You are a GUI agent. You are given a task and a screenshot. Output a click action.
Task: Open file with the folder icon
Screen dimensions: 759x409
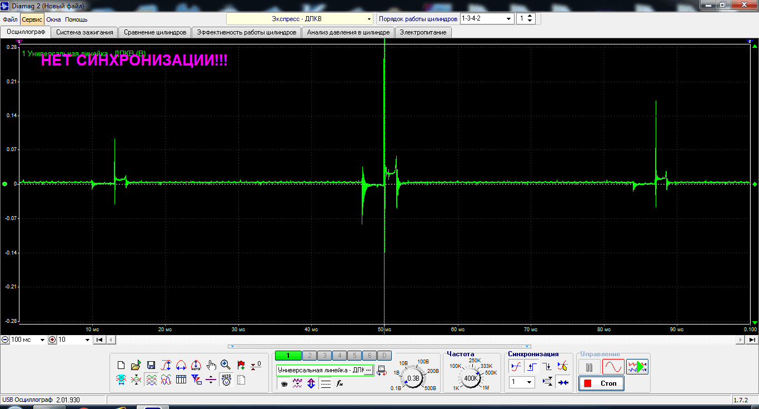[136, 365]
